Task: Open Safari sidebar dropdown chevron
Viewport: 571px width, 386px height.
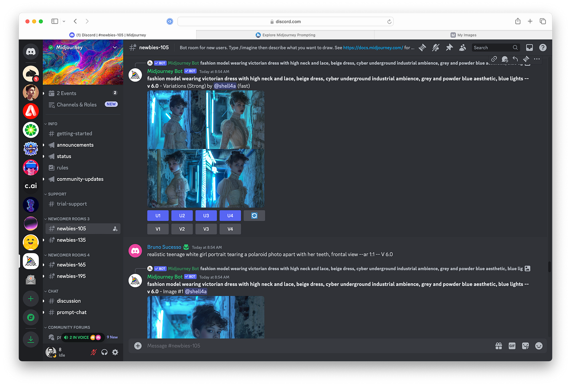Action: (64, 21)
